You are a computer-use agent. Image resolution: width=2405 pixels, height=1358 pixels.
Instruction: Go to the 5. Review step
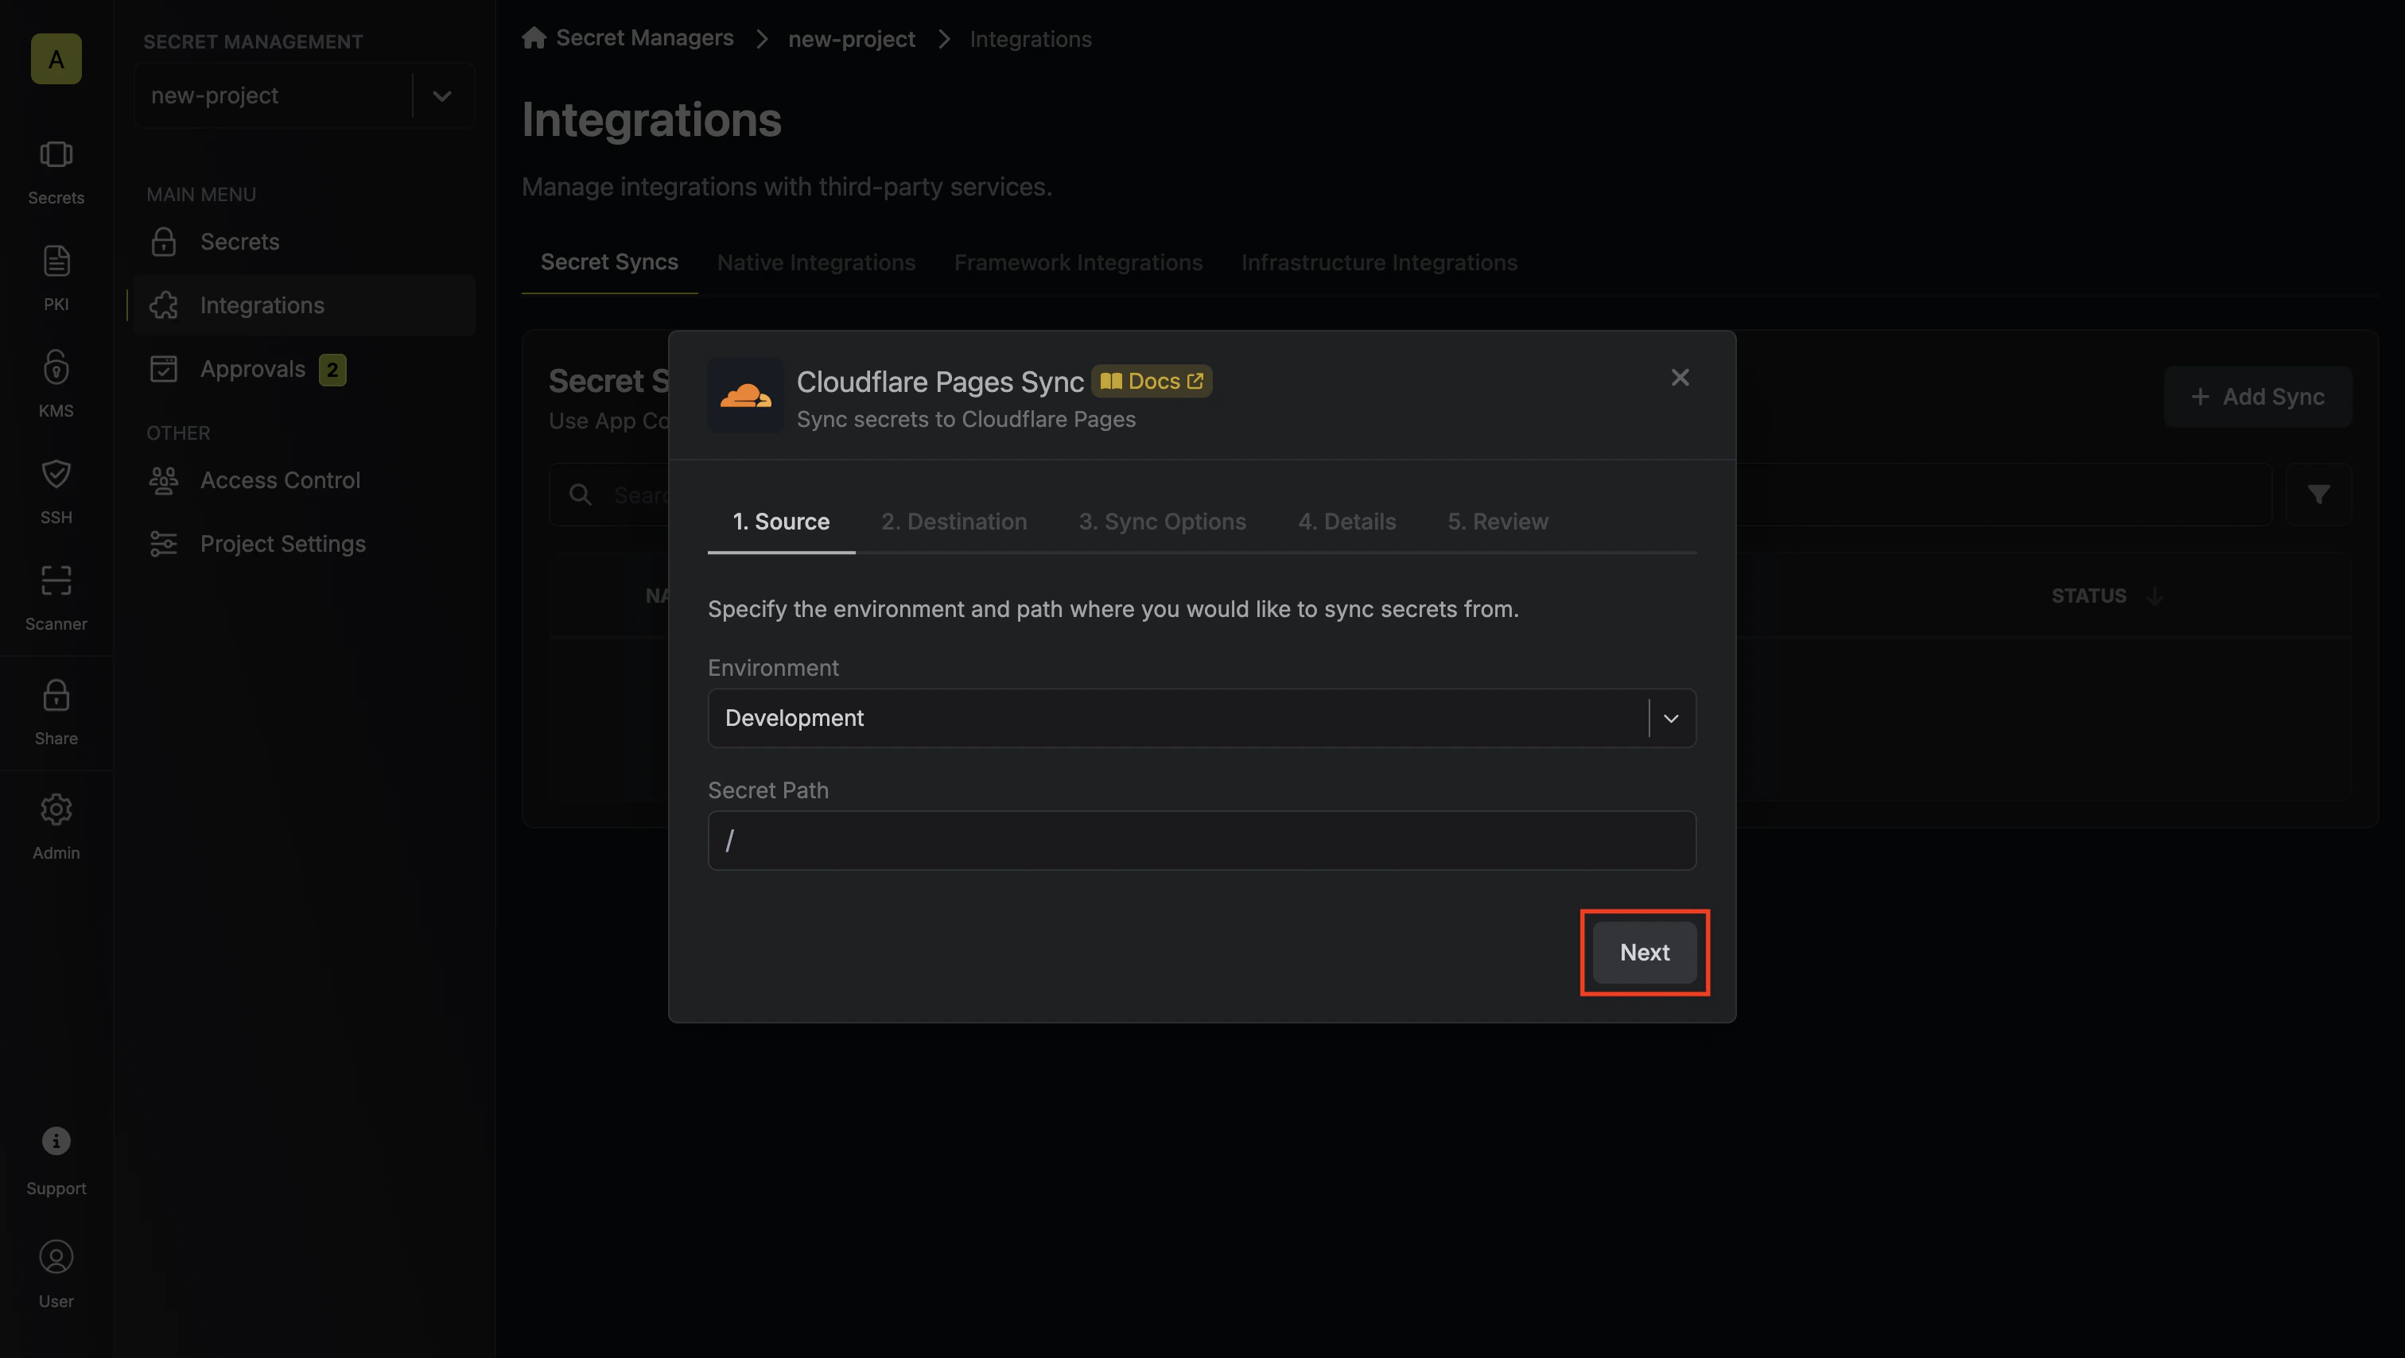1498,521
